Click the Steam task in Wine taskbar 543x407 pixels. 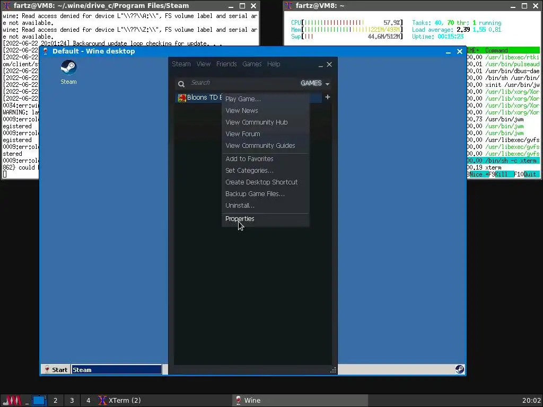[x=117, y=369]
